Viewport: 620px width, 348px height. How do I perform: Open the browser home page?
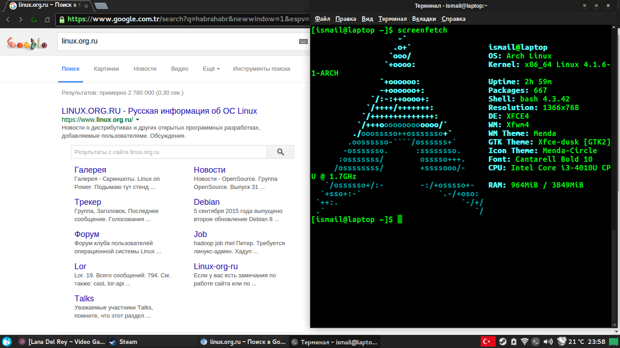[x=47, y=19]
